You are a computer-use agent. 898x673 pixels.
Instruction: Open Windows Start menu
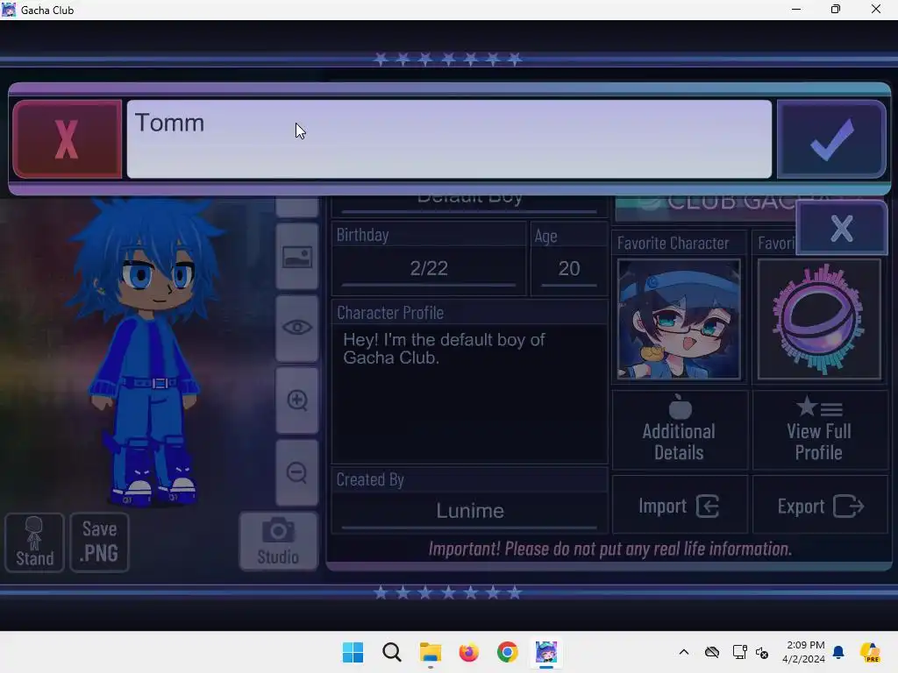click(x=353, y=652)
